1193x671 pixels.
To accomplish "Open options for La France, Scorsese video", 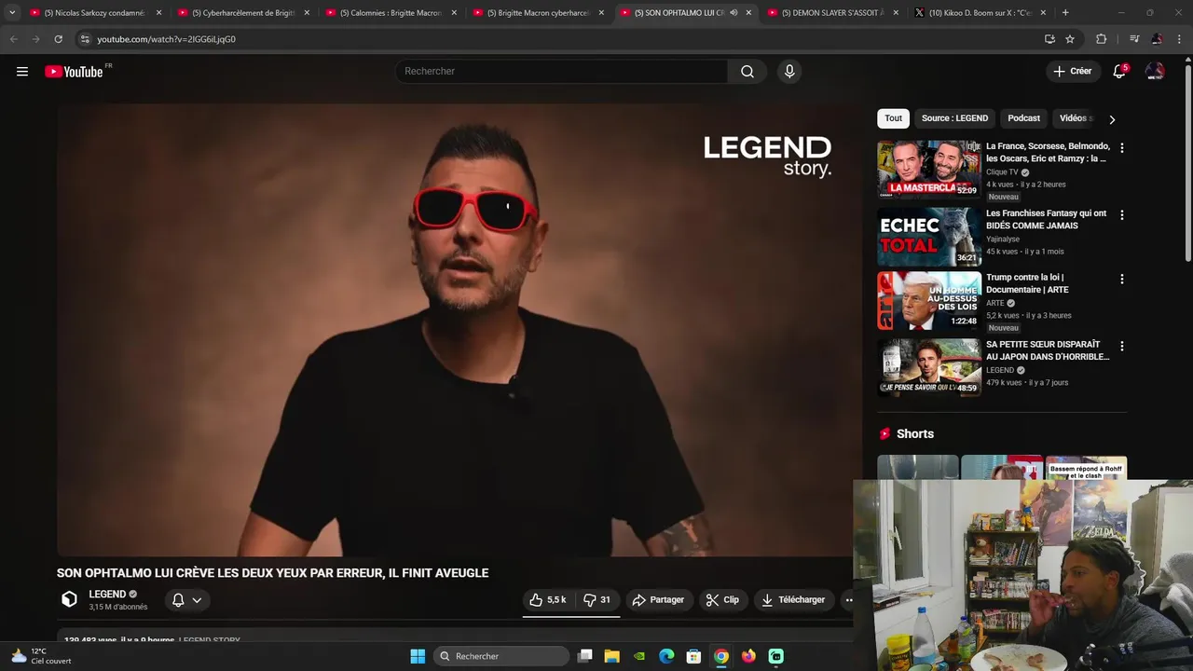I will (x=1121, y=148).
